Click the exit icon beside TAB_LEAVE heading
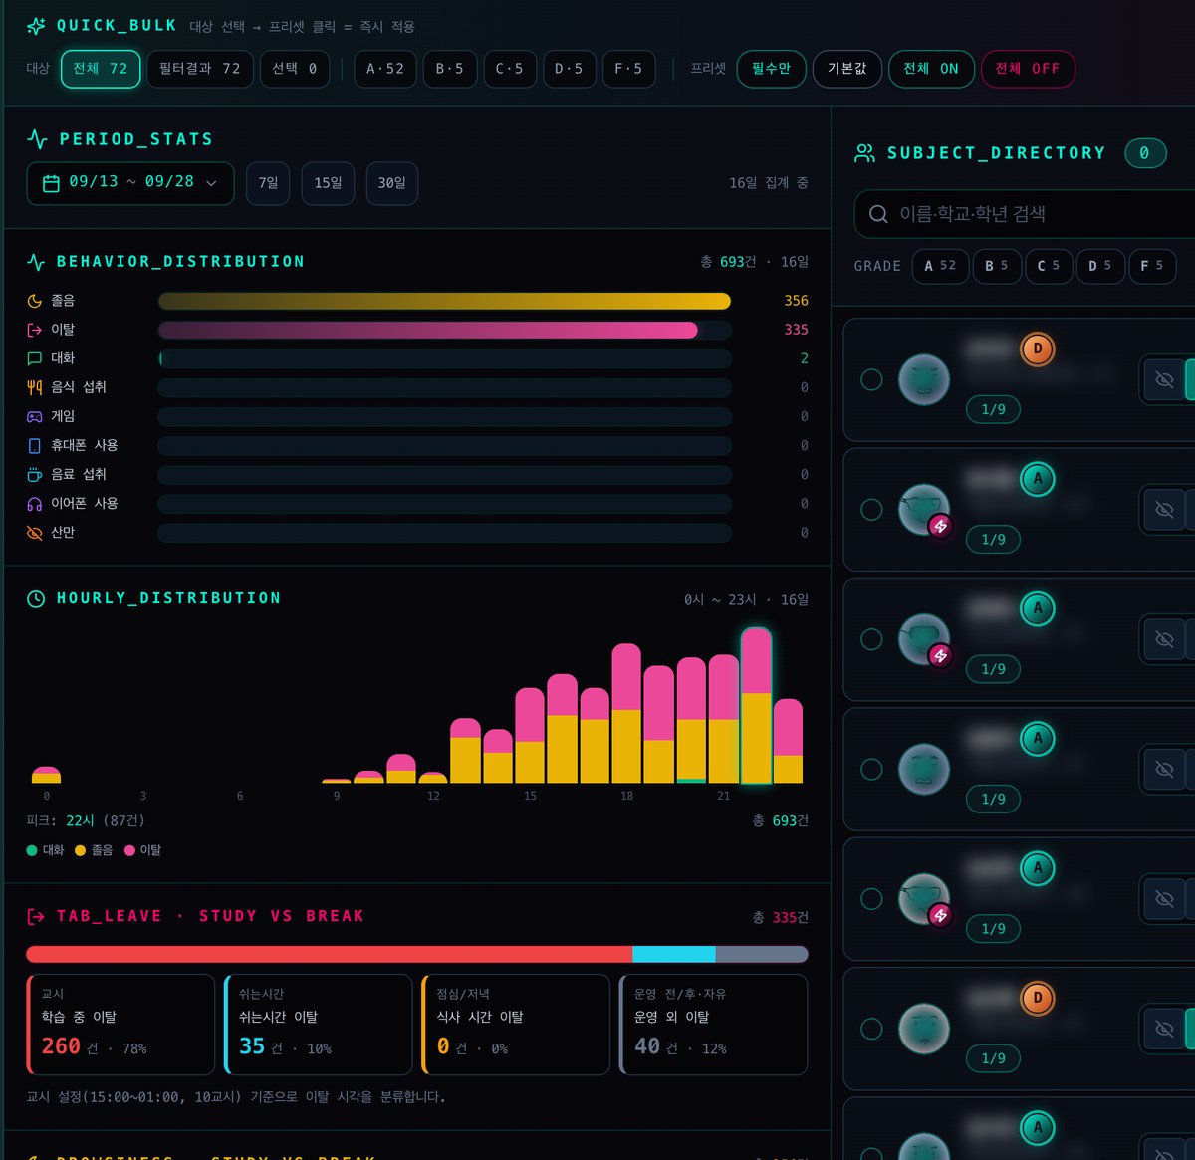Screen dimensions: 1195x1160 tap(36, 916)
